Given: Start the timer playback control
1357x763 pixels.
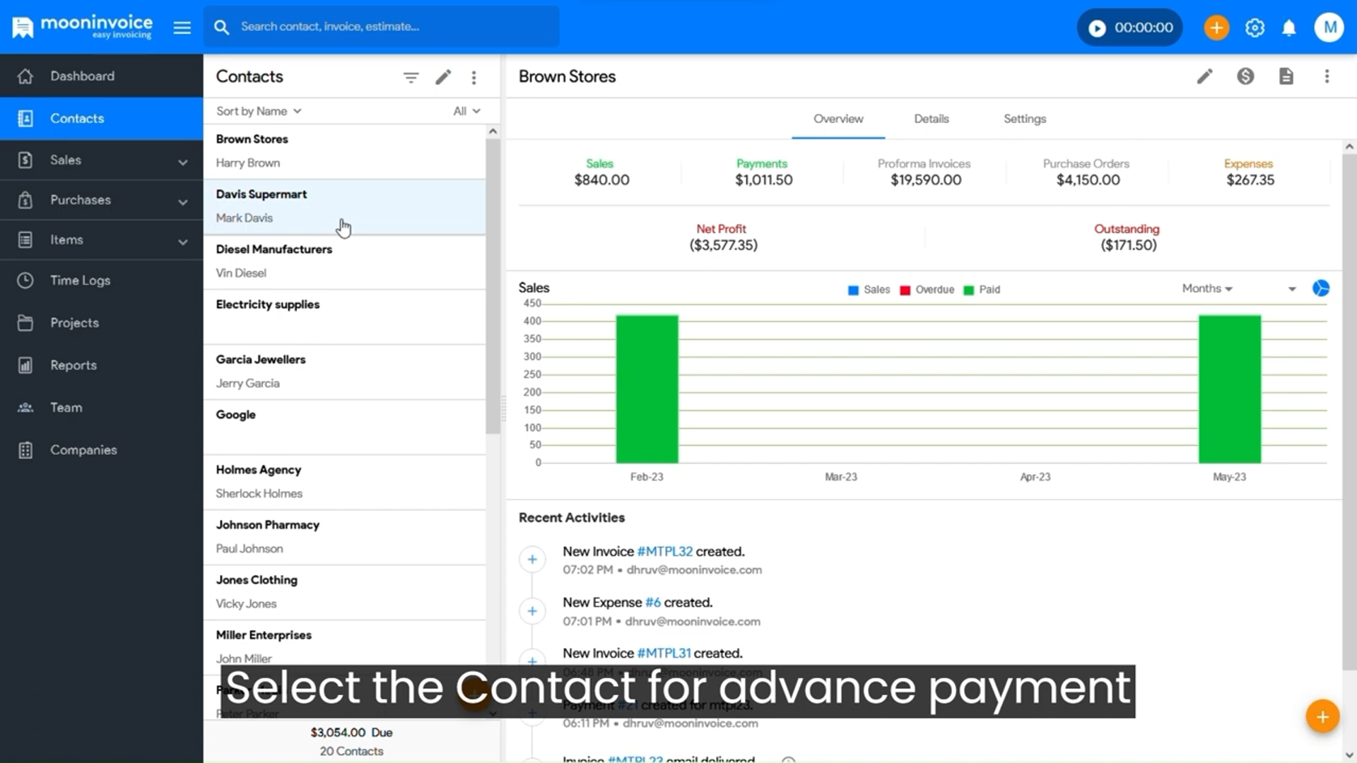Looking at the screenshot, I should [x=1097, y=28].
